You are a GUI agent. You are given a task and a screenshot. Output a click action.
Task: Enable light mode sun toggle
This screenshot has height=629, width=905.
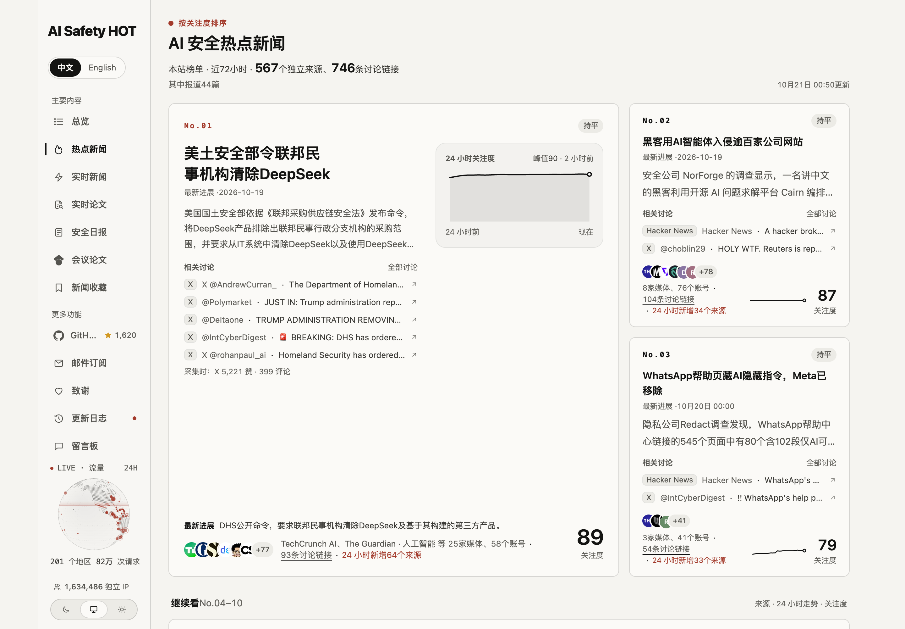click(122, 609)
